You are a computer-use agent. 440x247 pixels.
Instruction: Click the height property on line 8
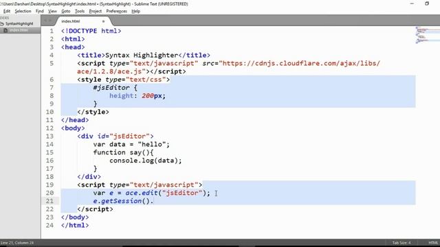[121, 96]
